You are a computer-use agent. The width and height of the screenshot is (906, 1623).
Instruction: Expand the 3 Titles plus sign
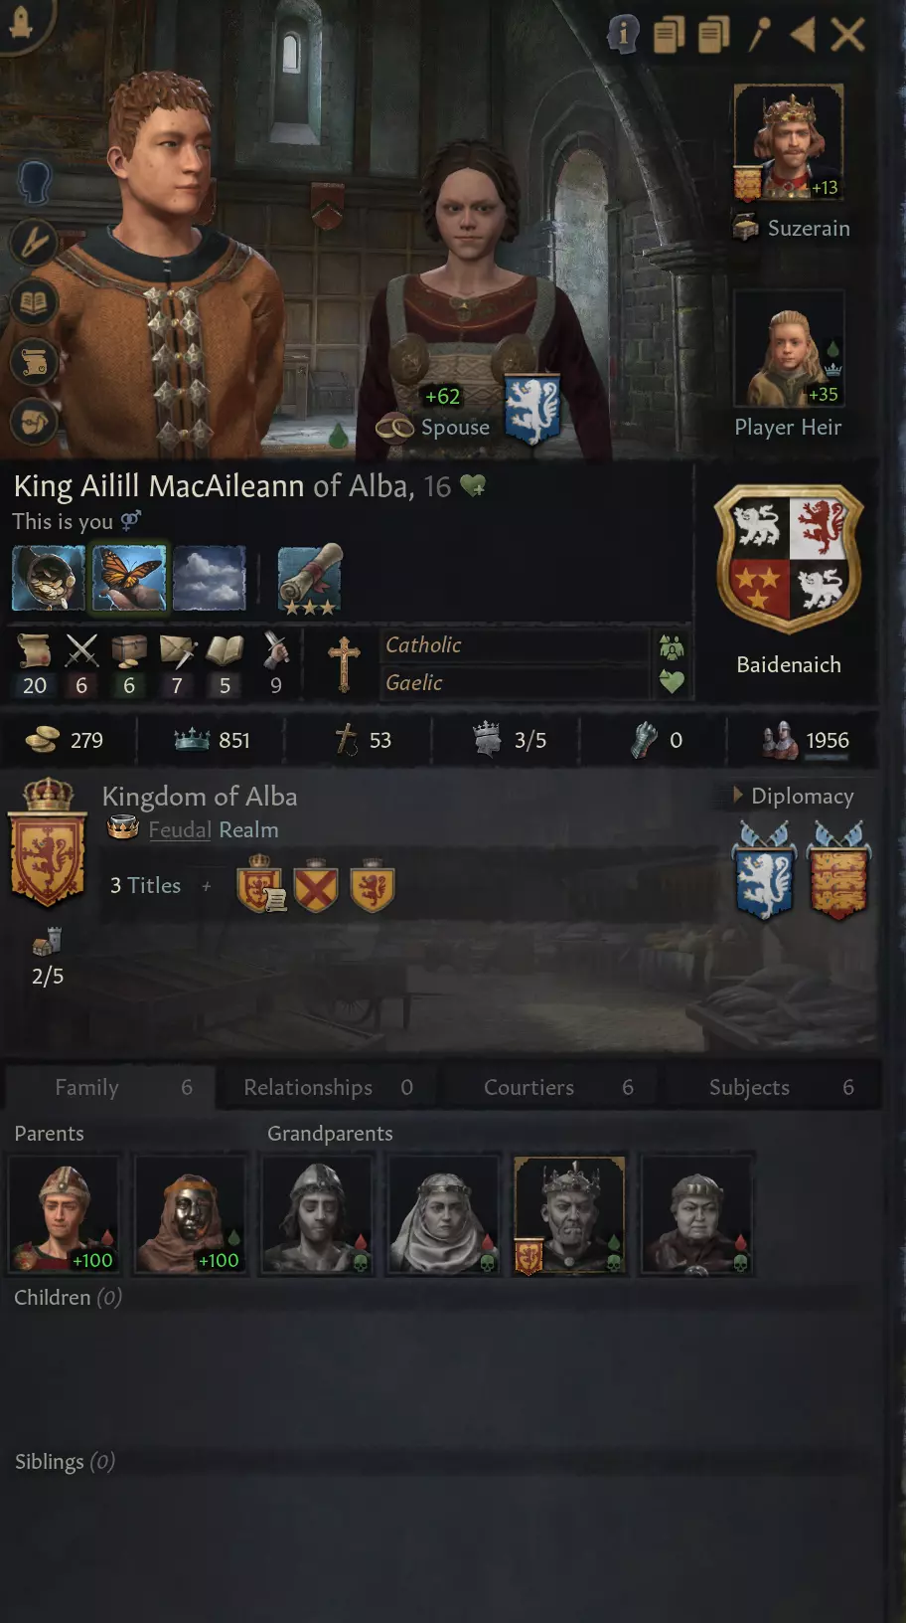207,885
